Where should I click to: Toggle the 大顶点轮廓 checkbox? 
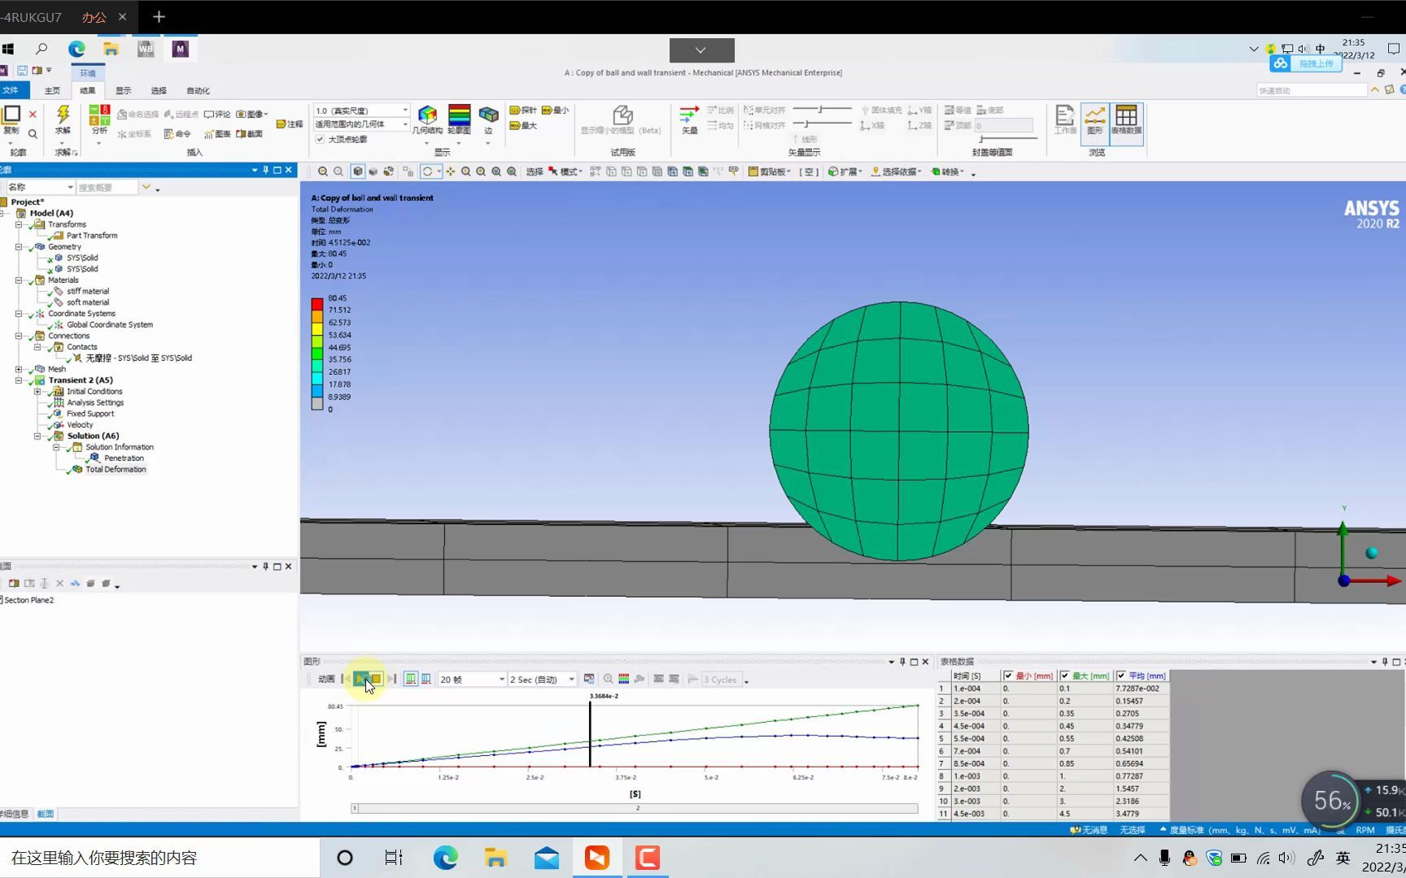click(x=320, y=139)
